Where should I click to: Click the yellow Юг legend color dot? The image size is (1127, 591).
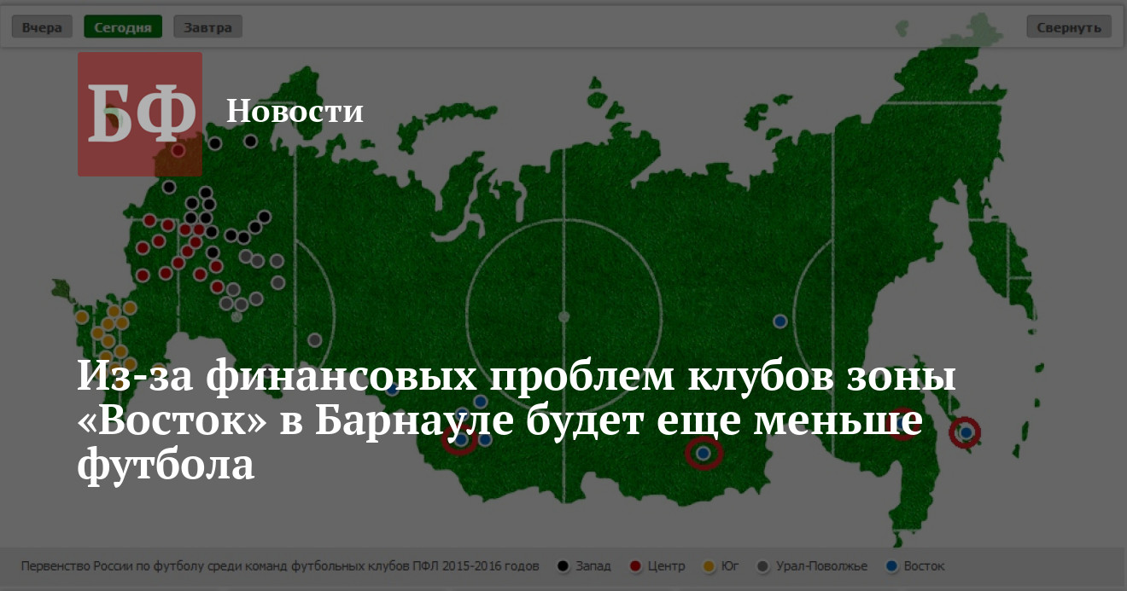[x=708, y=566]
